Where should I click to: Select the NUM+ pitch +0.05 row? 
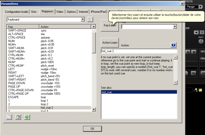click(49, 45)
